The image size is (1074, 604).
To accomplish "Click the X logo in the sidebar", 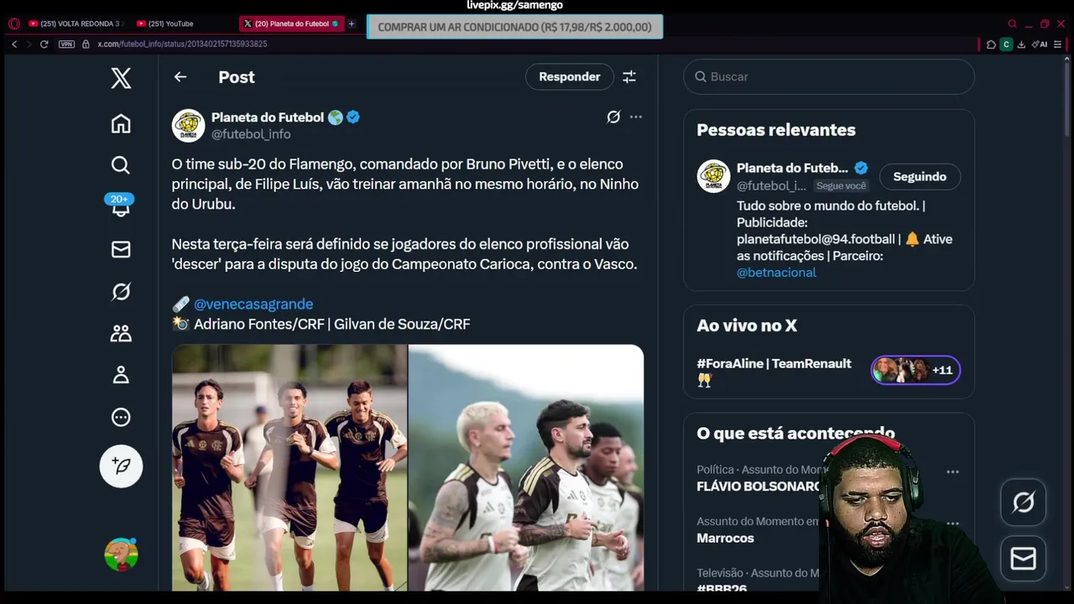I will (121, 77).
